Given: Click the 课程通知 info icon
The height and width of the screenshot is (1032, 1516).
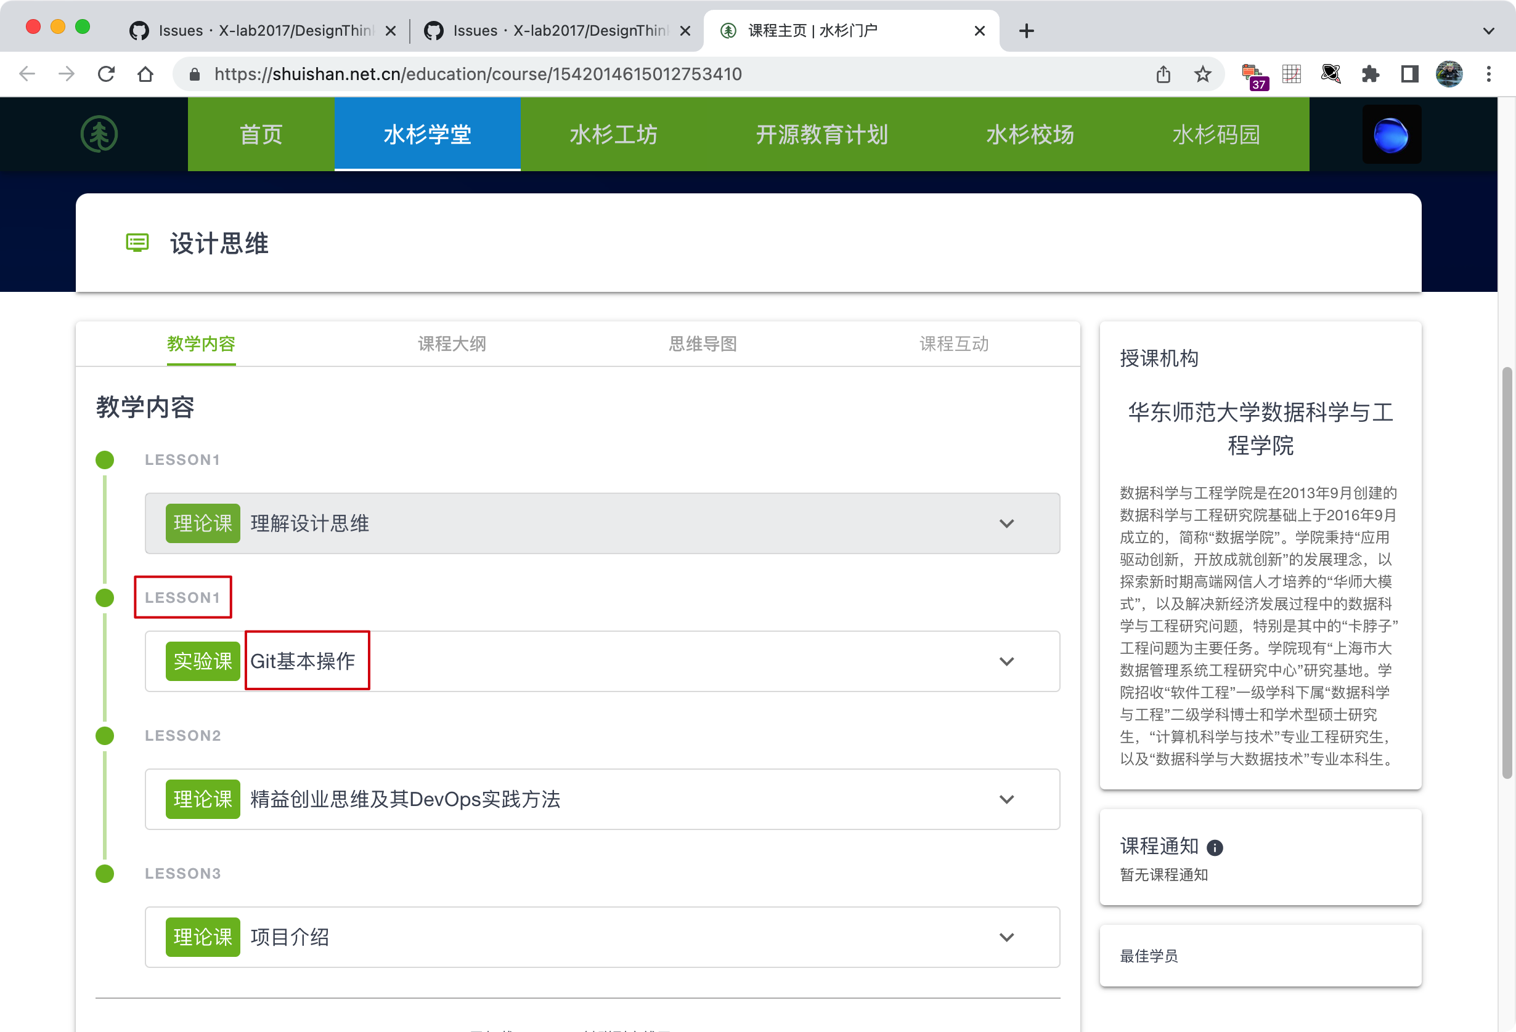Looking at the screenshot, I should (1215, 847).
